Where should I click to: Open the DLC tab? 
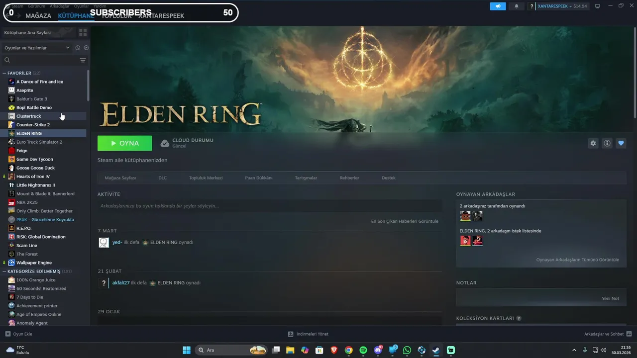click(162, 178)
